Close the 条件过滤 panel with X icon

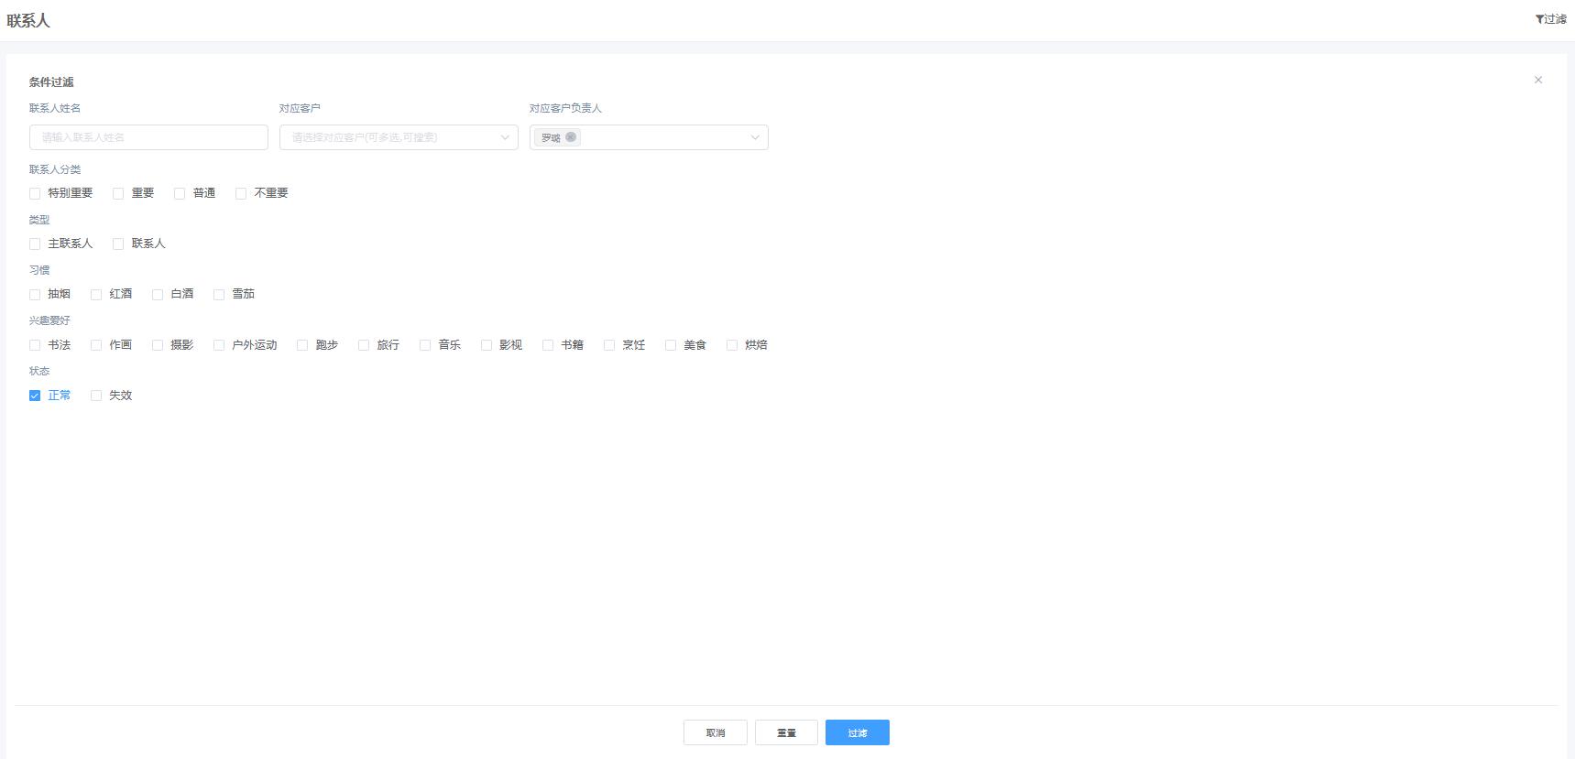pos(1537,81)
